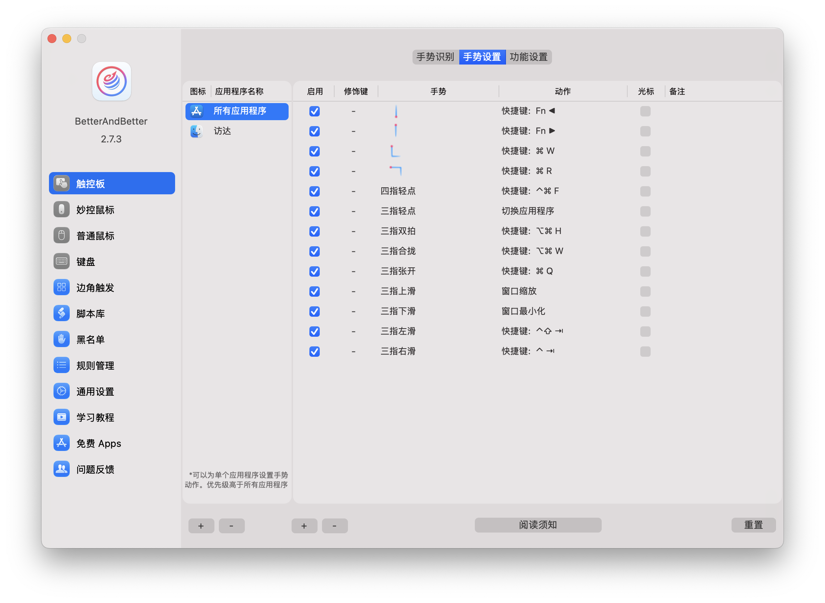Screen dimensions: 825x603
Task: Click the 阅读须知 button
Action: [538, 525]
